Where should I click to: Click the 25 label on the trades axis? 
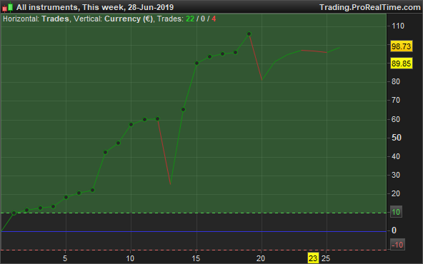click(x=326, y=258)
